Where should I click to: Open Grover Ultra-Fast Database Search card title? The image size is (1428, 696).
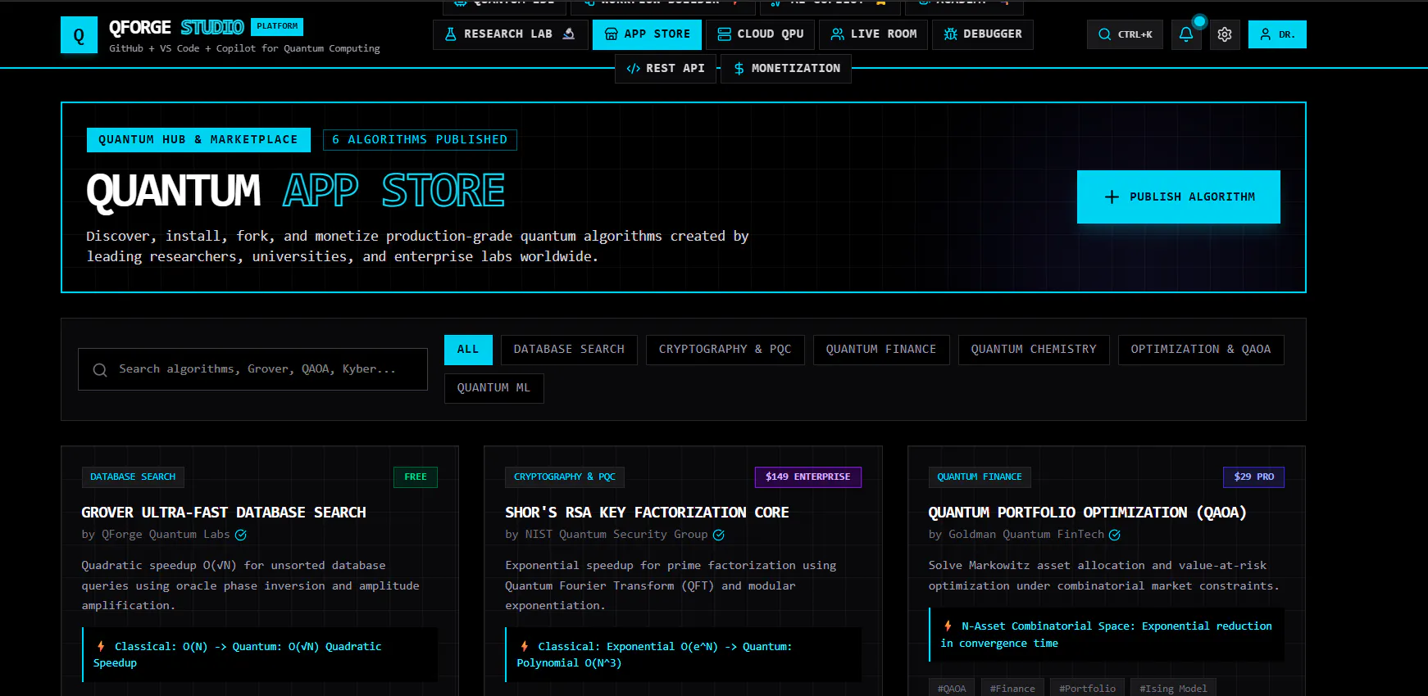click(223, 513)
